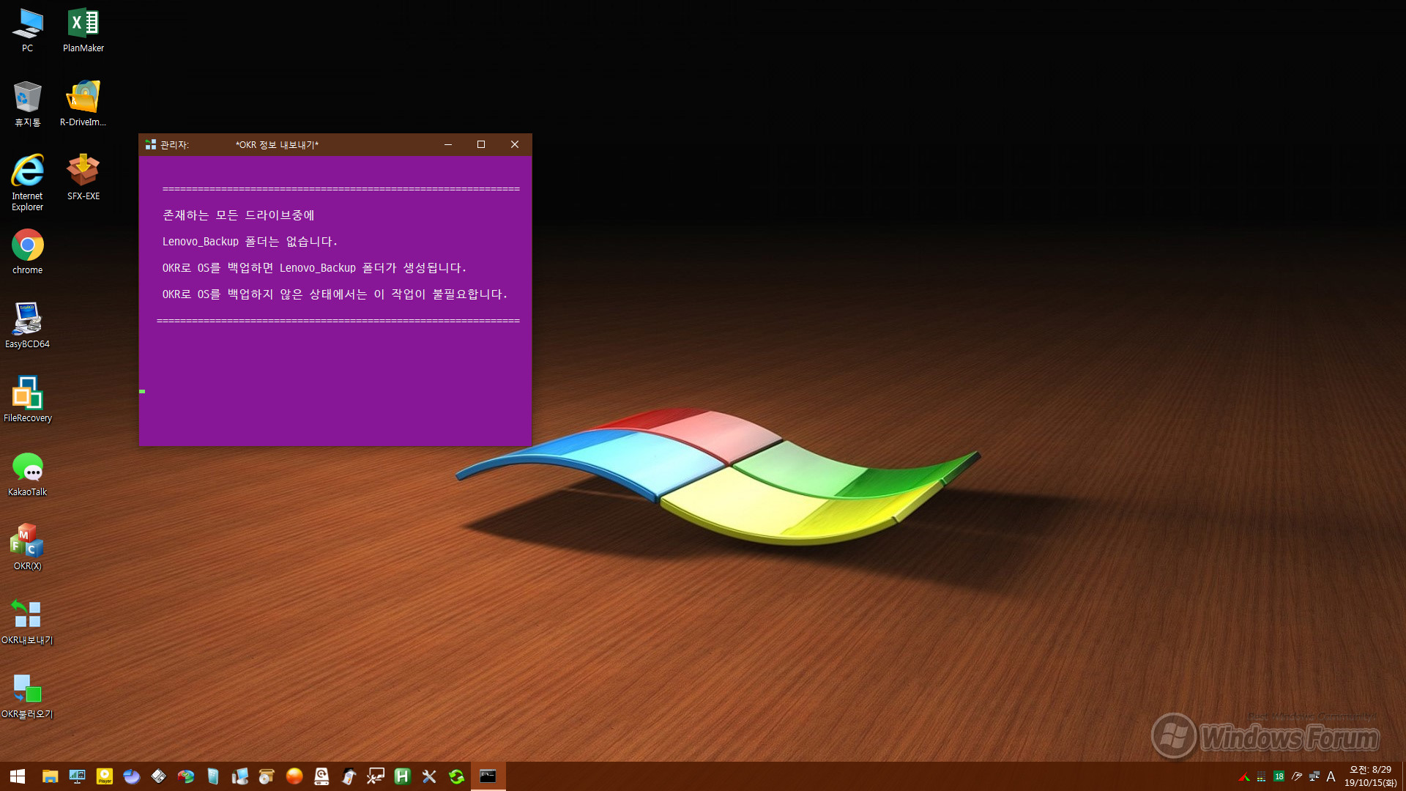This screenshot has width=1406, height=791.
Task: Click the '이 작업이 불필요합니다.' console line
Action: click(x=441, y=294)
